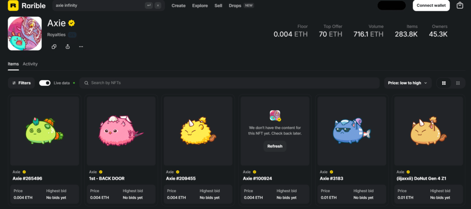The width and height of the screenshot is (471, 209).
Task: Switch to large grid view
Action: tap(444, 83)
